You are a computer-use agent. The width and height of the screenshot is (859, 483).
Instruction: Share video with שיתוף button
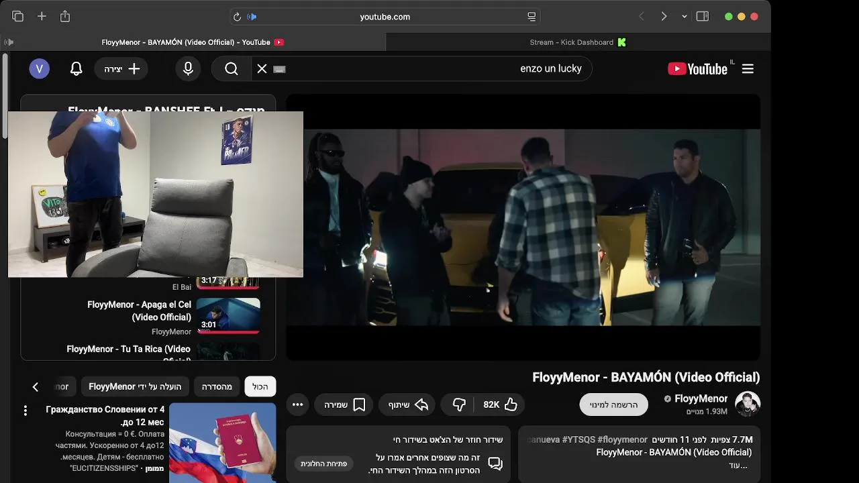click(408, 405)
